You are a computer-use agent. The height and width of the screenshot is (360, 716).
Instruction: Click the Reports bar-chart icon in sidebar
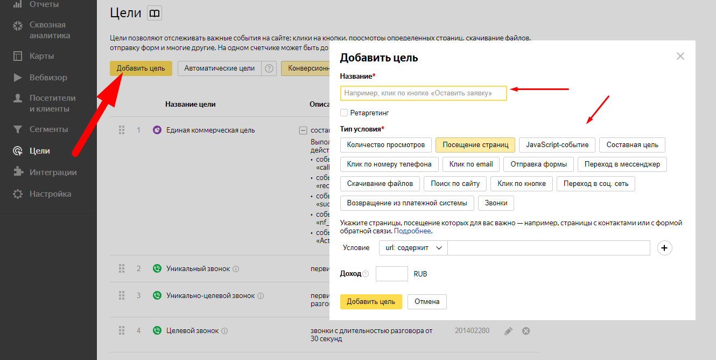coord(18,4)
